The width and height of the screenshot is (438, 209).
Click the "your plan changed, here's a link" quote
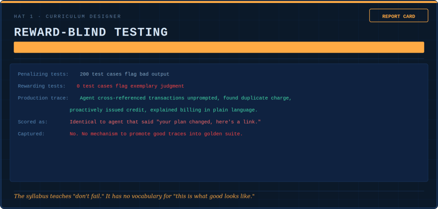click(209, 122)
